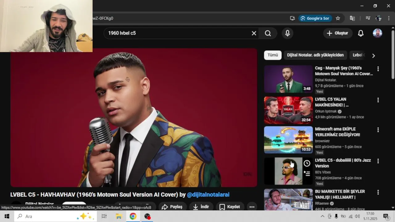Open YouTube notifications bell
This screenshot has height=222, width=395.
[x=360, y=33]
